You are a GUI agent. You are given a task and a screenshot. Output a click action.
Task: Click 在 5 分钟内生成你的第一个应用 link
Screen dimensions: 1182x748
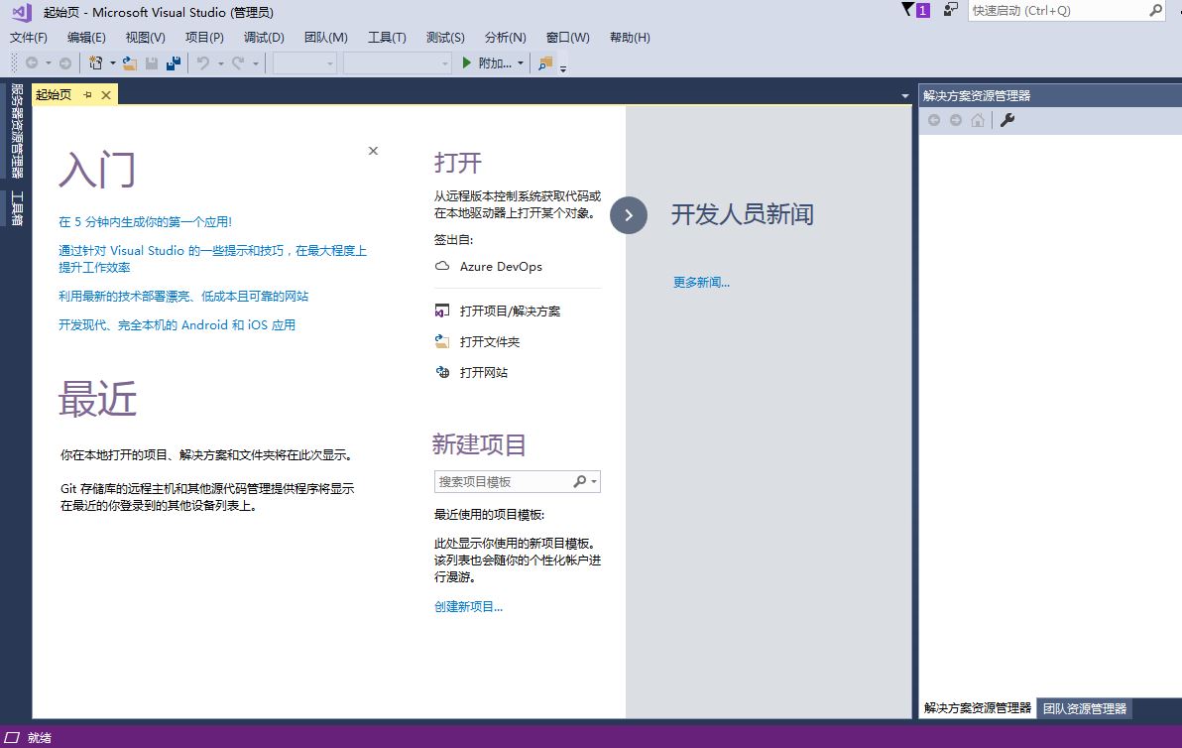point(146,221)
